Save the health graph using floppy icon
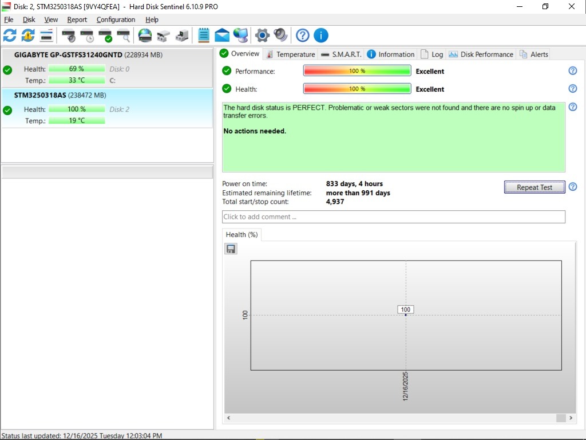 (x=231, y=249)
